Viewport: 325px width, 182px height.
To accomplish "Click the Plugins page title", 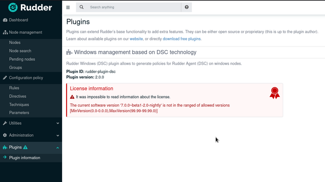I will click(78, 22).
